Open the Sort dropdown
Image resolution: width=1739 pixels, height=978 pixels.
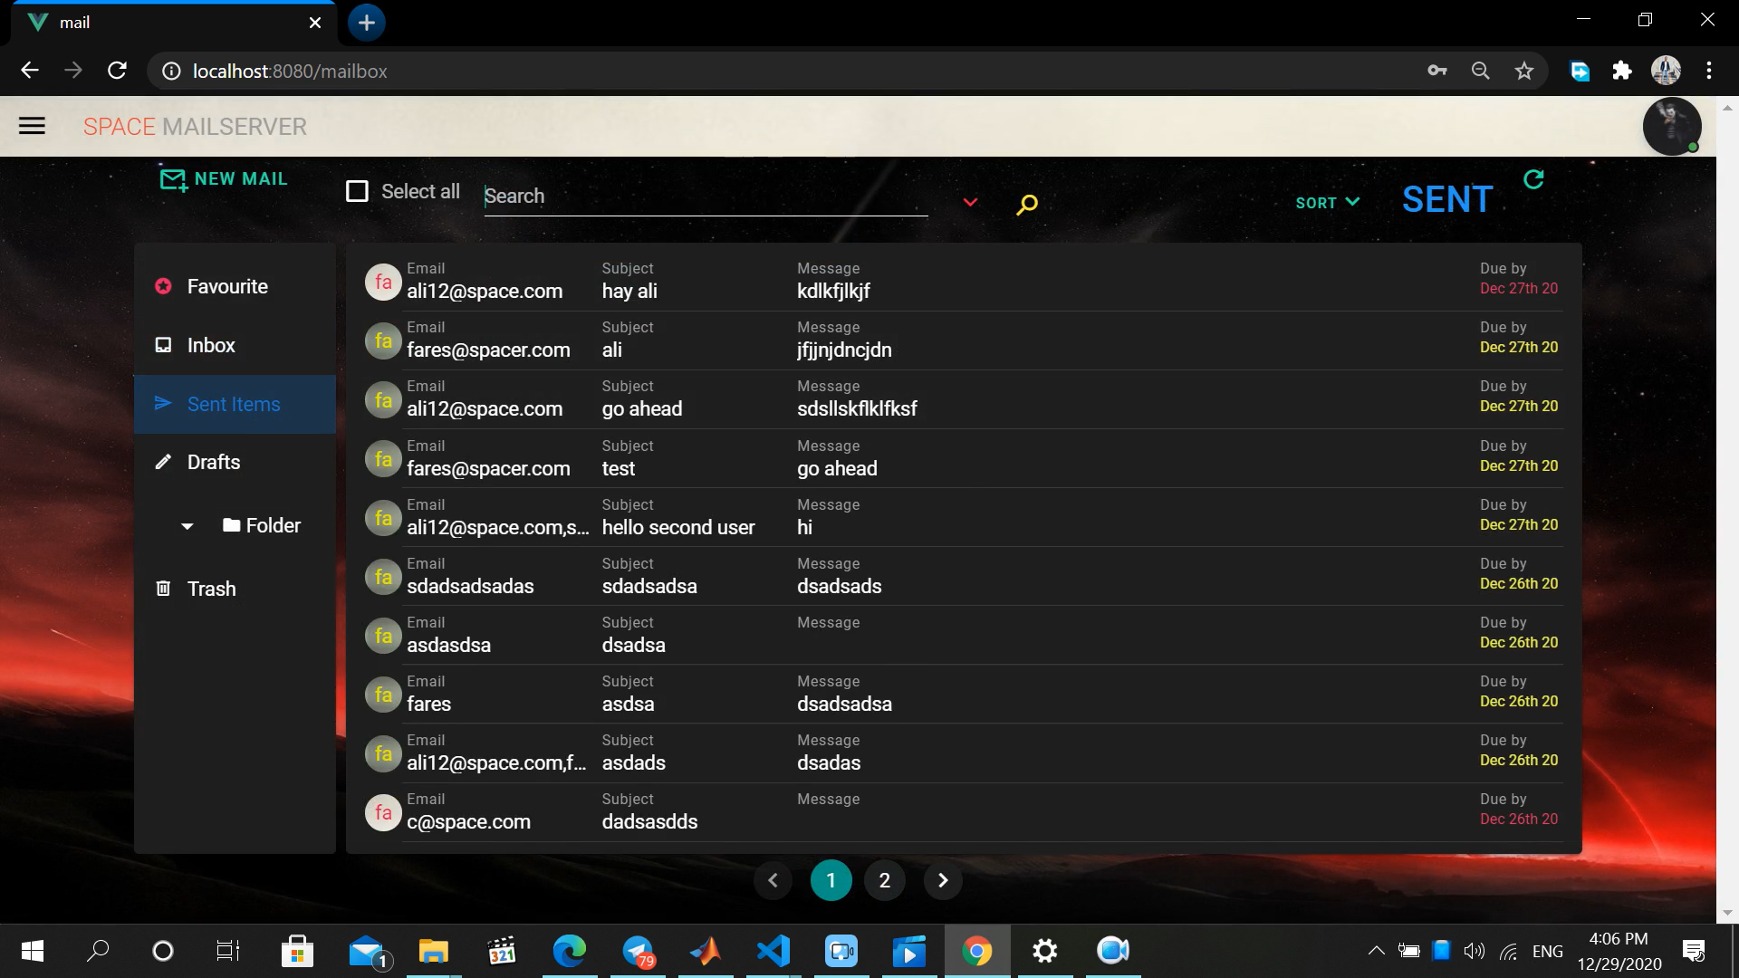point(1326,203)
